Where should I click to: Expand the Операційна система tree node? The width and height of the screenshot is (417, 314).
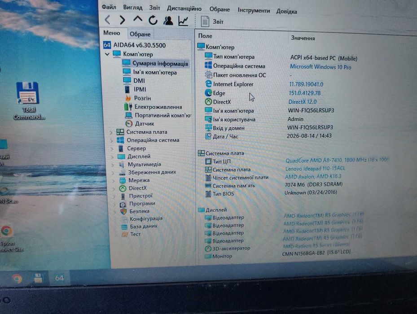tap(111, 140)
